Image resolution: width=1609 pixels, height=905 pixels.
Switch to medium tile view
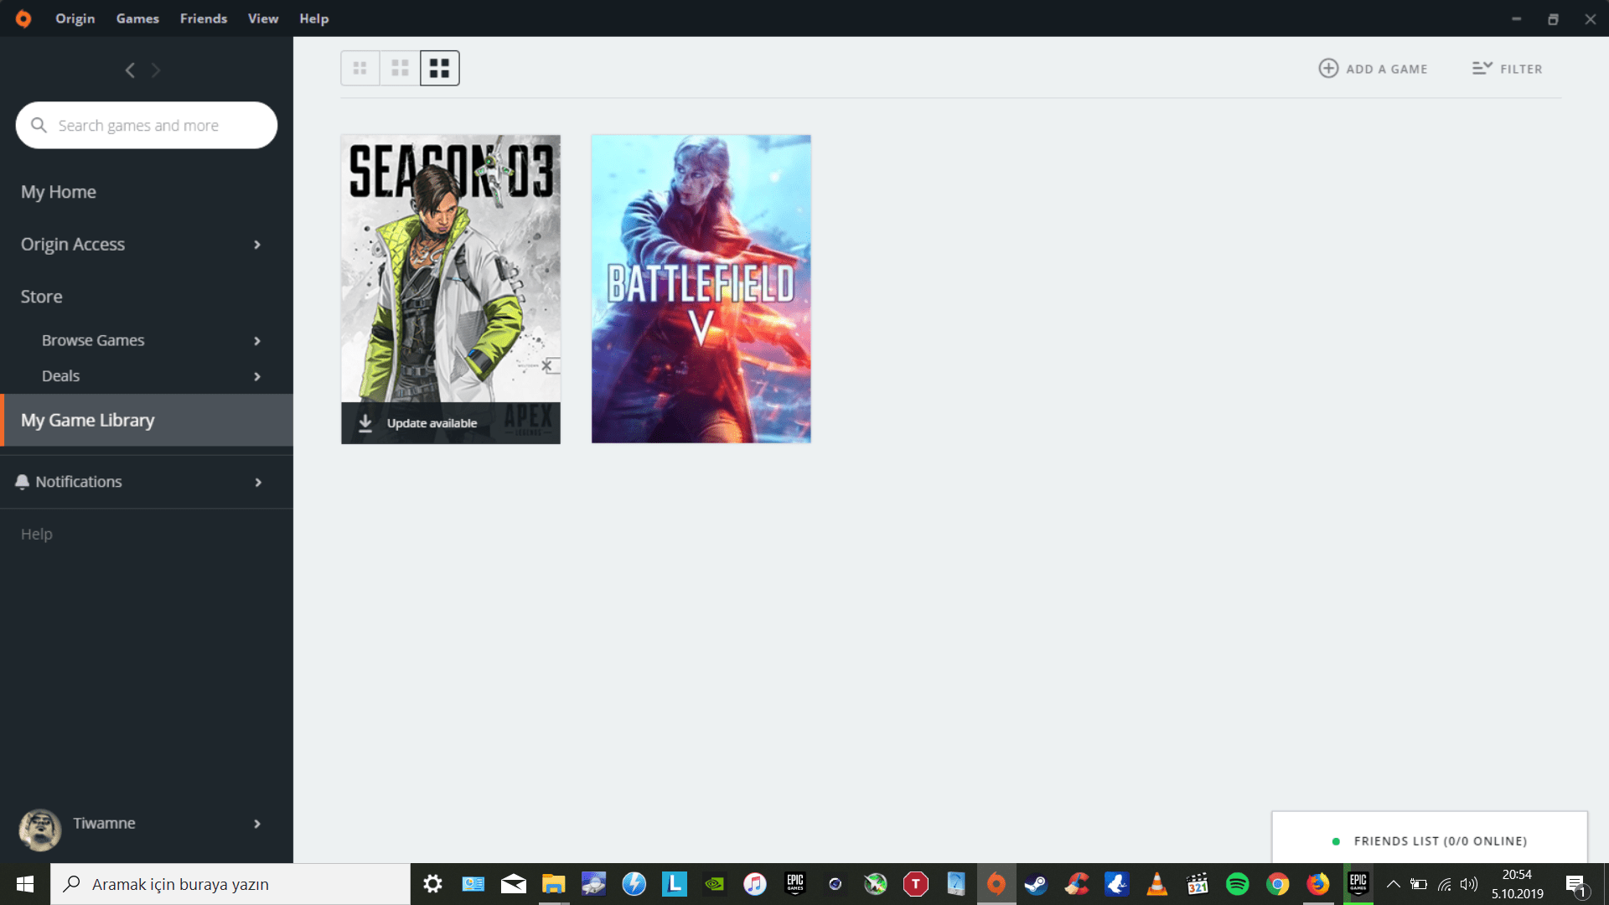click(x=400, y=69)
